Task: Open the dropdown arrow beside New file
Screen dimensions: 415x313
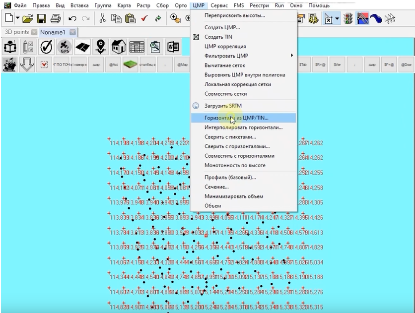Action: coord(18,18)
